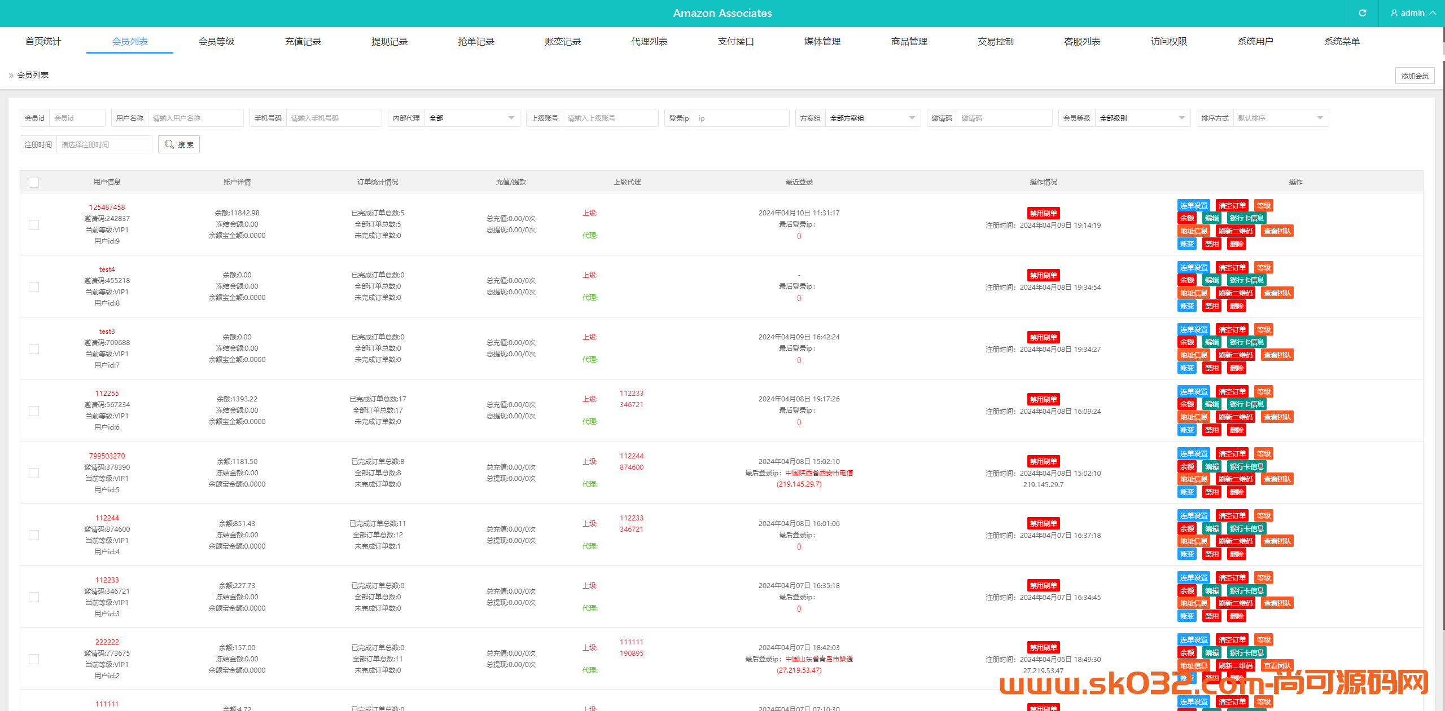Viewport: 1445px width, 711px height.
Task: Expand the 内部代理 dropdown
Action: point(472,118)
